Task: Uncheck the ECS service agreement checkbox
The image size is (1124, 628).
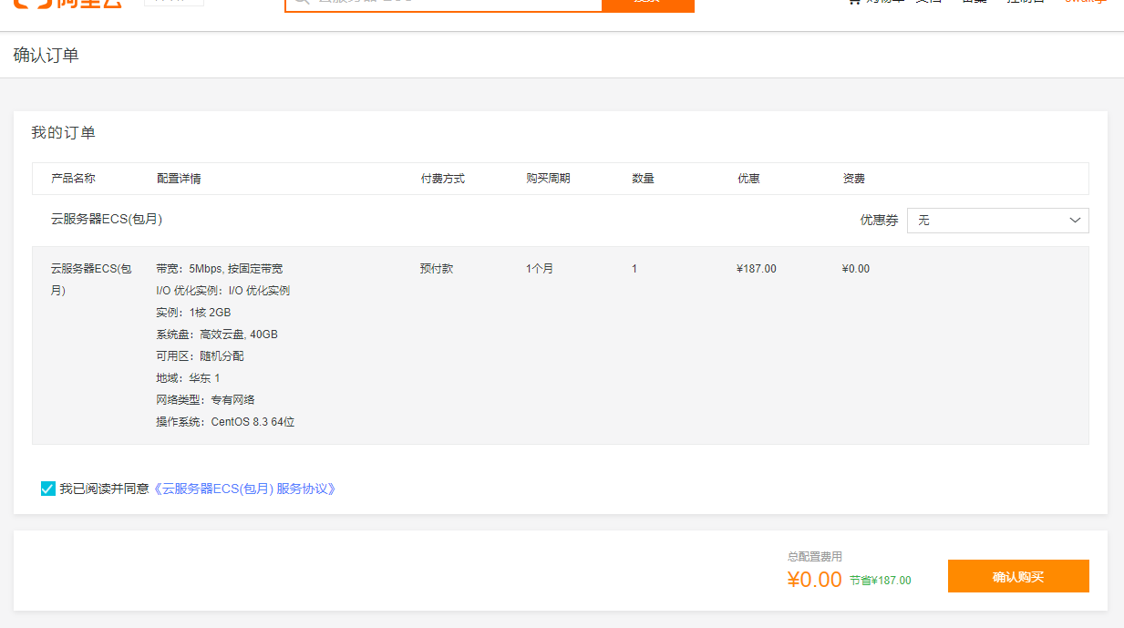Action: tap(48, 489)
